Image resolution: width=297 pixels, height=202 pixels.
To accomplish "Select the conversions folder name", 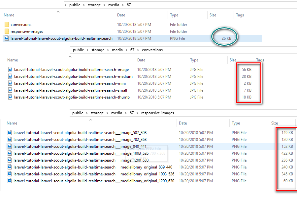I will click(x=21, y=25).
